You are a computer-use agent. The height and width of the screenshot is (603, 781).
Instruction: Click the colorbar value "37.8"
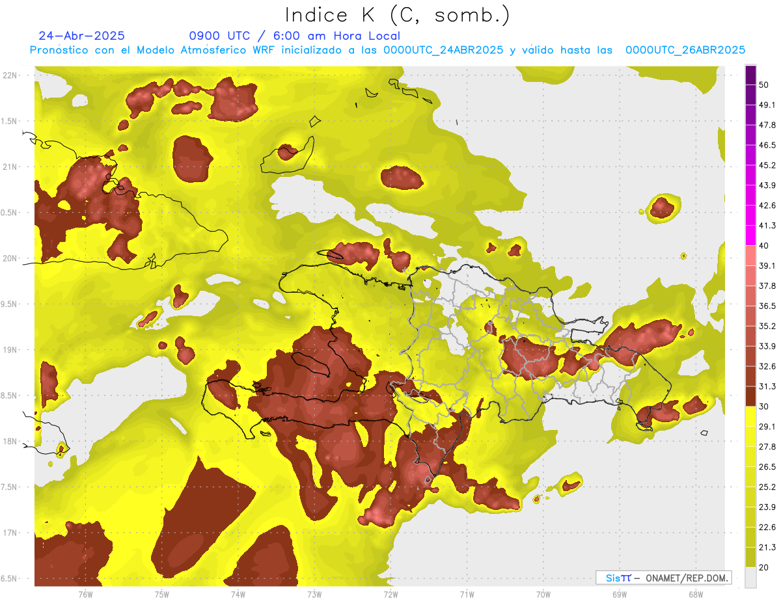tap(767, 286)
